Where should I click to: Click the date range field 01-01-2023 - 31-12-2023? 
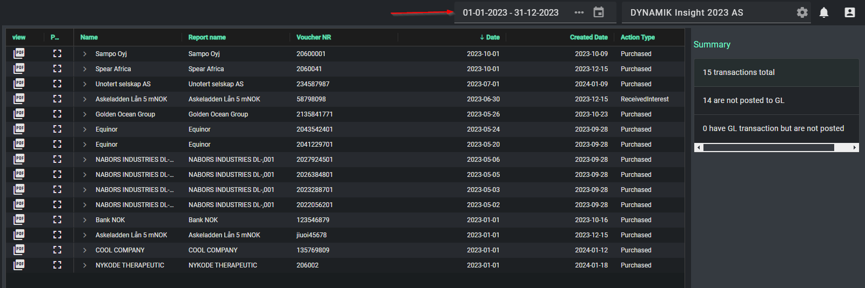tap(511, 12)
